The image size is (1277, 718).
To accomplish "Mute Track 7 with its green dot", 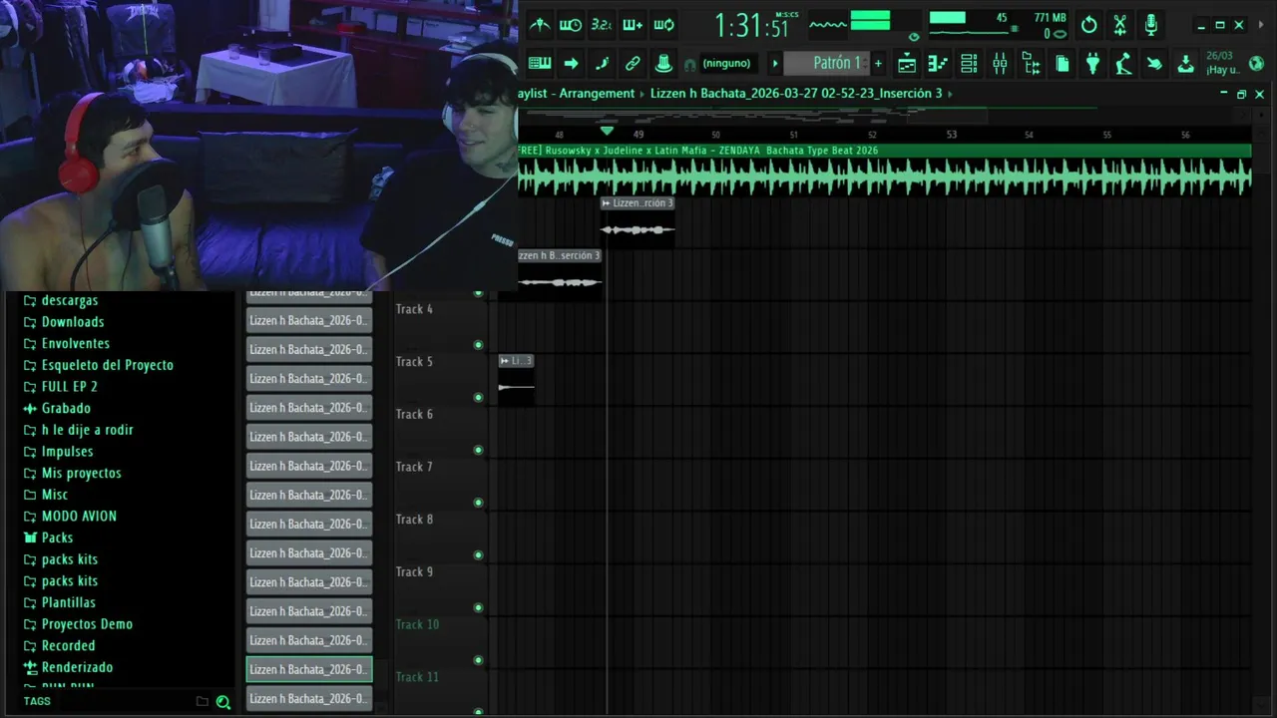I will coord(478,503).
